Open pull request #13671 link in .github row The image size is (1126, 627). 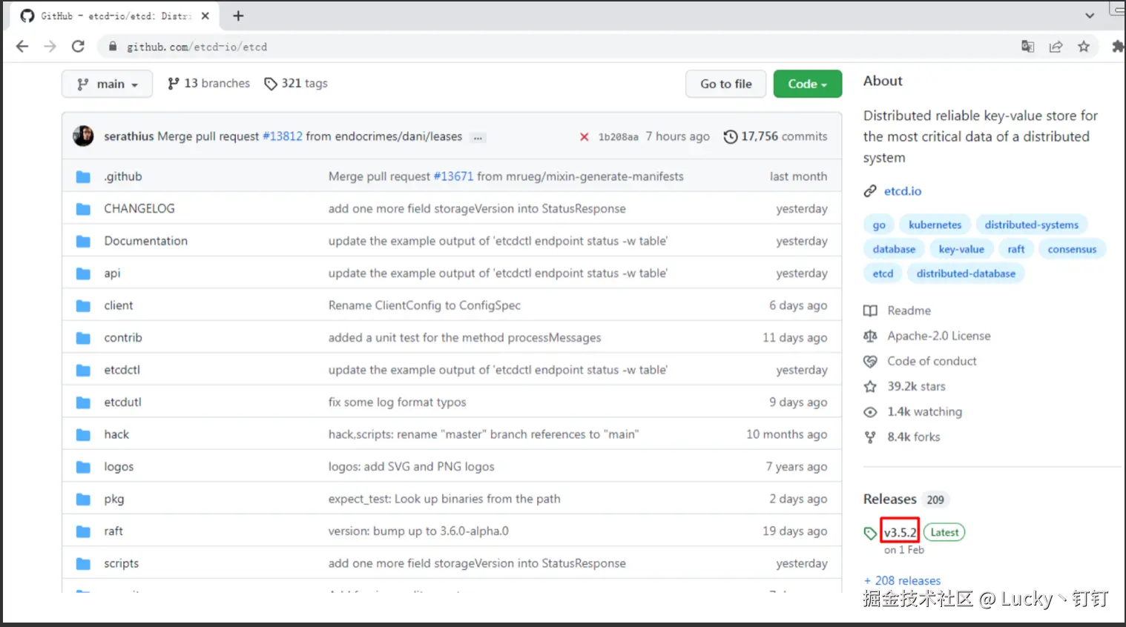pyautogui.click(x=453, y=176)
